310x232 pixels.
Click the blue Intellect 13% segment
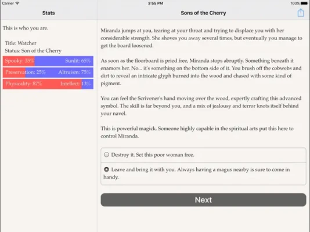pos(88,84)
